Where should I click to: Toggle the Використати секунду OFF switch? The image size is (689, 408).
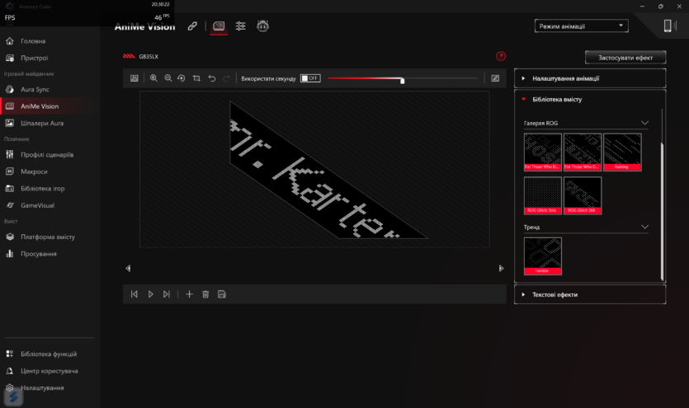[310, 78]
